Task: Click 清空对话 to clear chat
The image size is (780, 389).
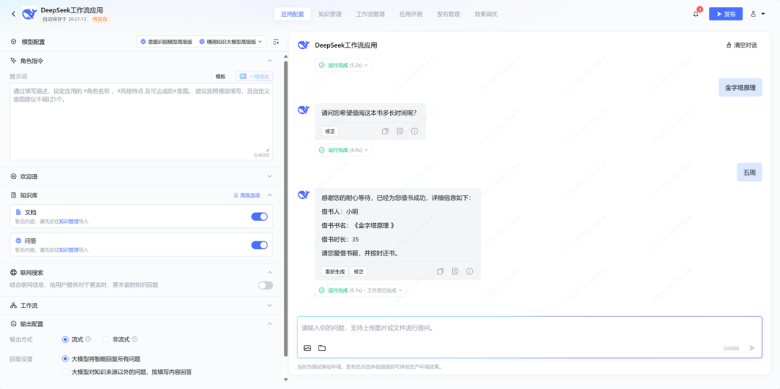Action: tap(742, 45)
